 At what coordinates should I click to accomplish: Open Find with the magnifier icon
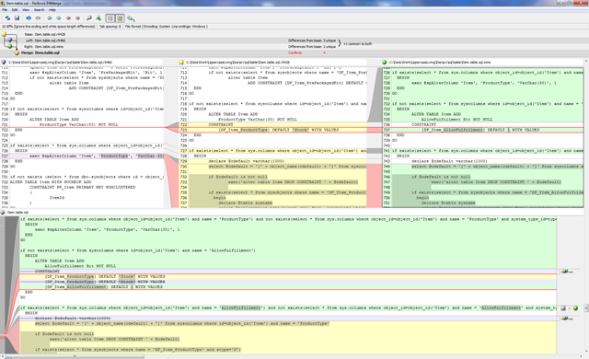pyautogui.click(x=89, y=18)
